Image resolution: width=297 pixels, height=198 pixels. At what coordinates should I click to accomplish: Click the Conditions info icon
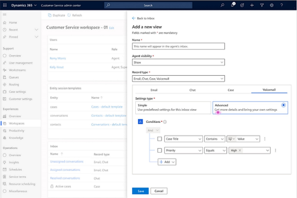(165, 122)
